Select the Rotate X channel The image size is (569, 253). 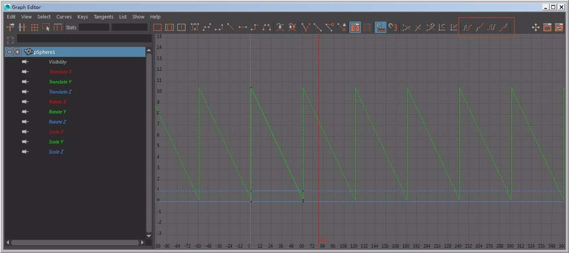(x=57, y=102)
